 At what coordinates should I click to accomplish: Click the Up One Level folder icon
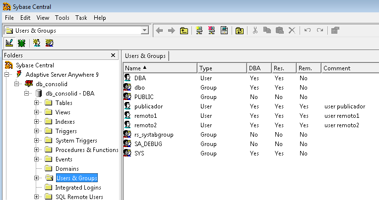tap(184, 30)
